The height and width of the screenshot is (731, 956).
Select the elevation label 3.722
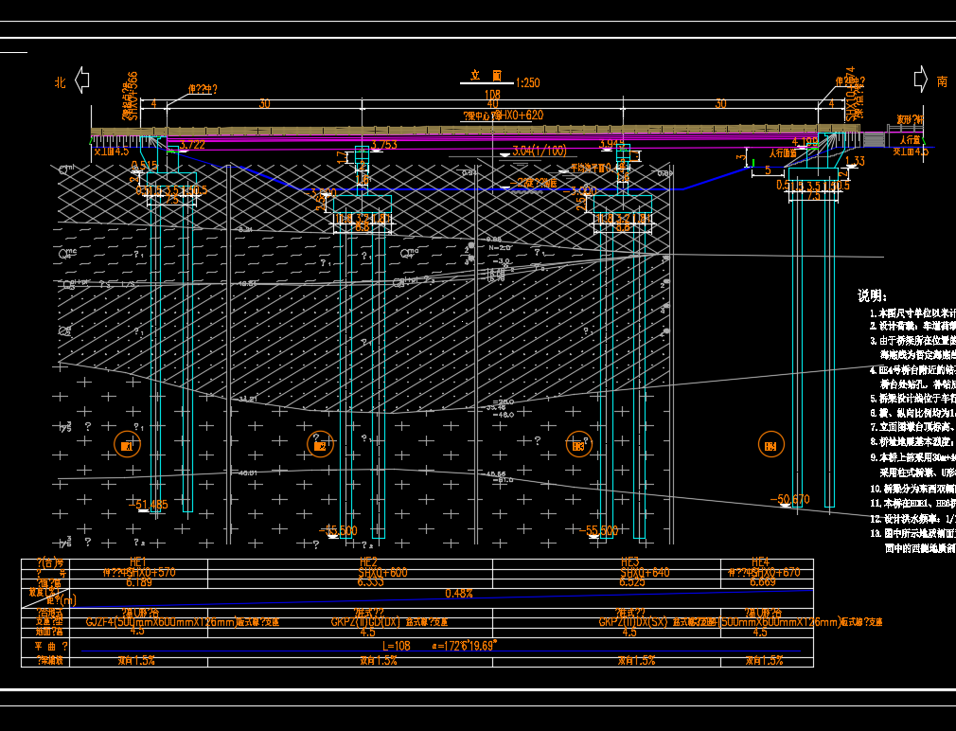coord(193,145)
